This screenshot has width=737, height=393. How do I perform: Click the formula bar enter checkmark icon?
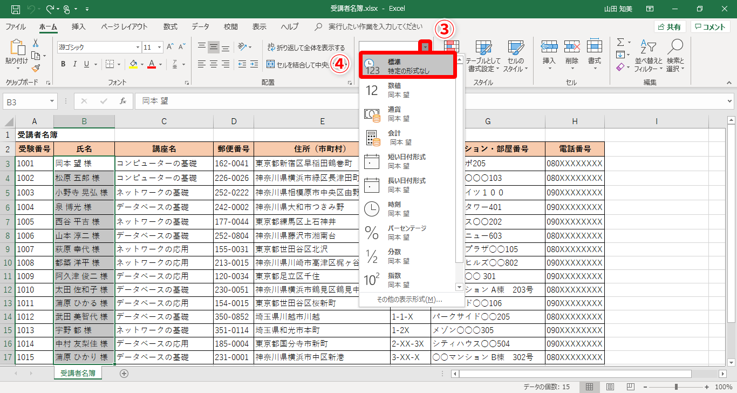click(104, 101)
